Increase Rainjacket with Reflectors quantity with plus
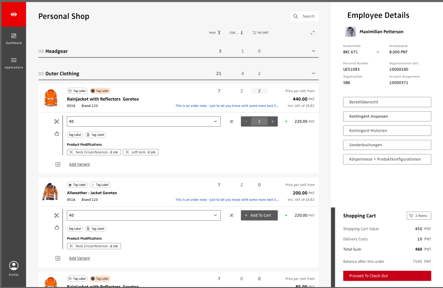Viewport: 443px width, 288px height. [273, 121]
